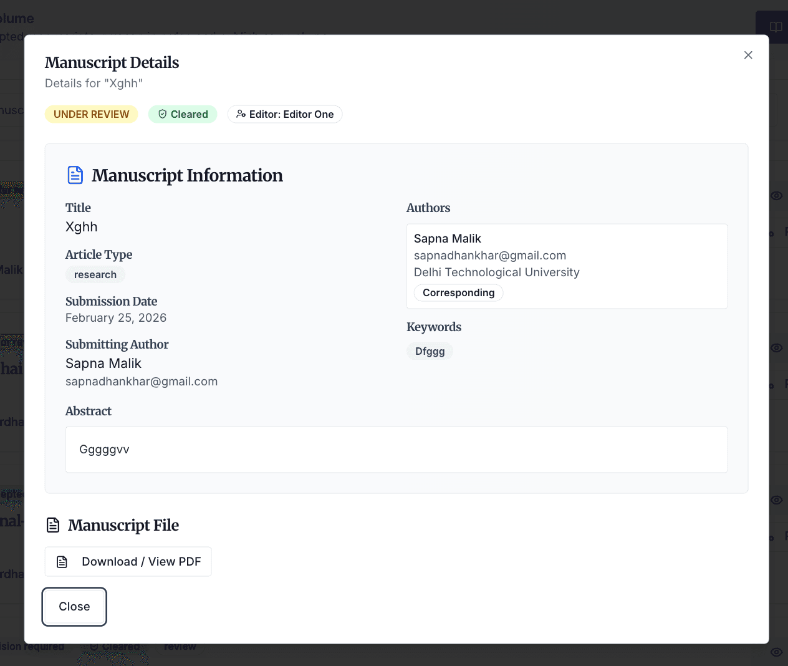This screenshot has width=788, height=666.
Task: Click the open book icon behind the dialog
Action: tap(776, 27)
